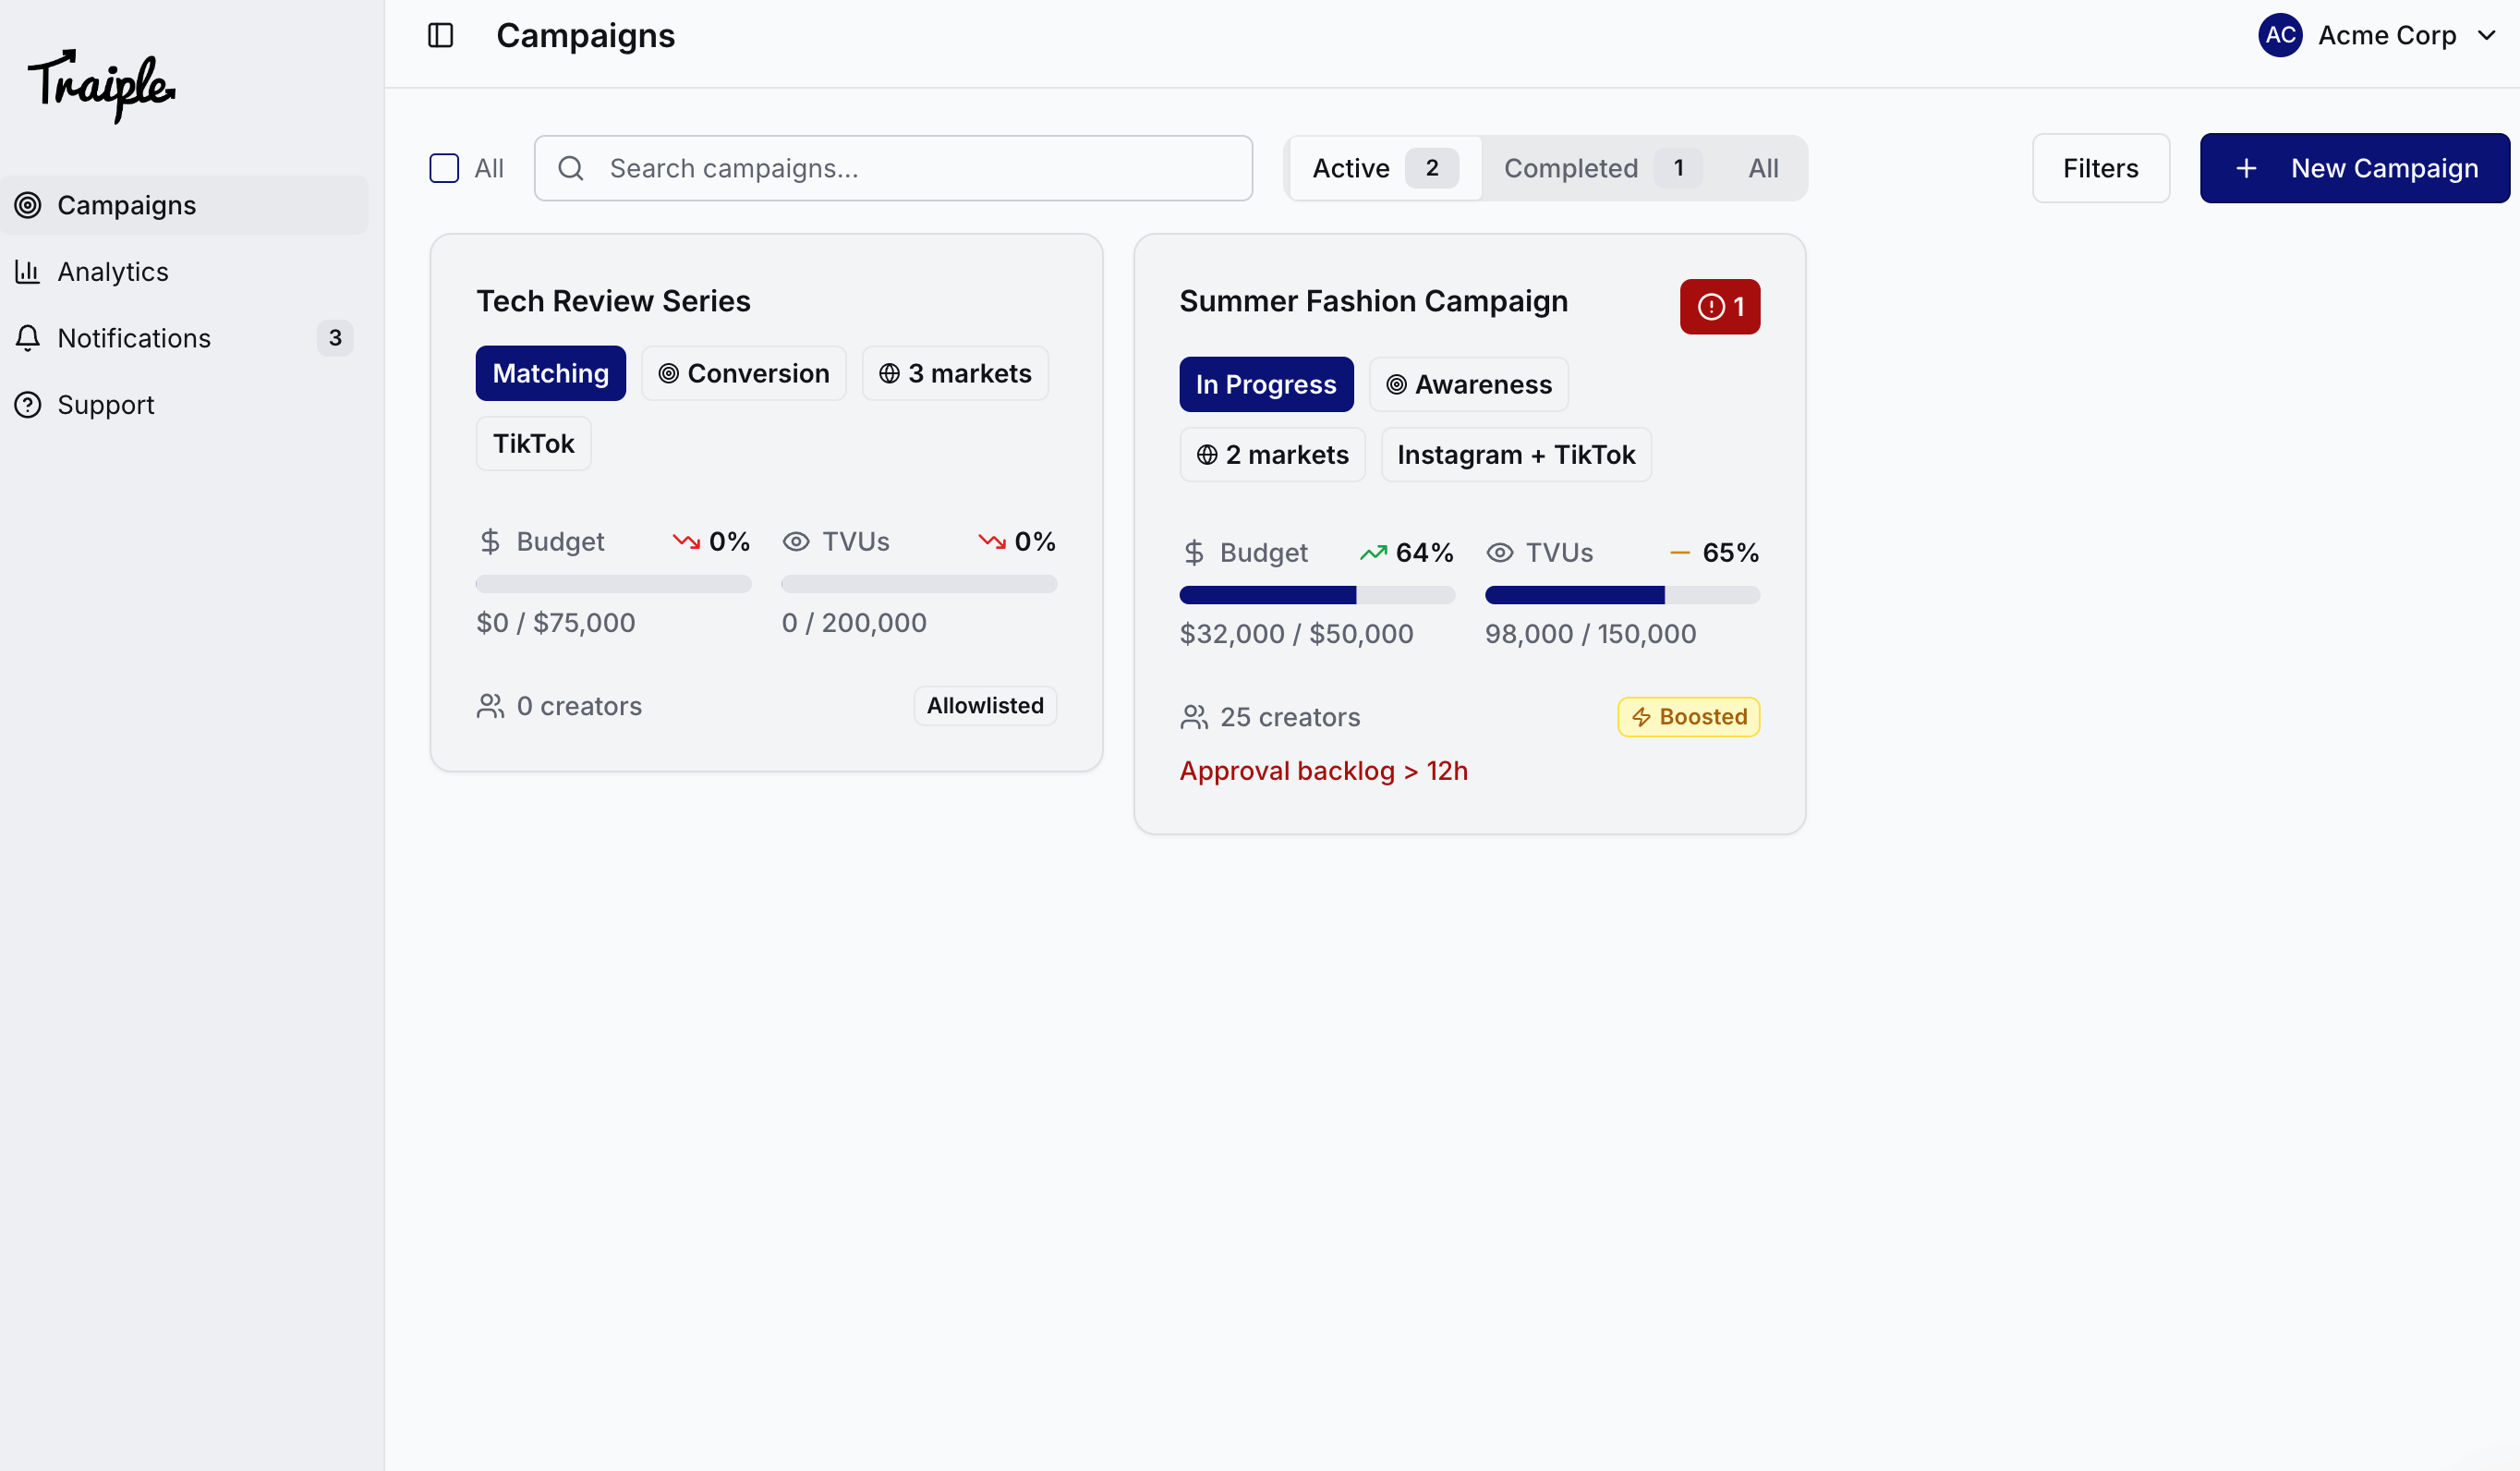Viewport: 2520px width, 1471px height.
Task: Click Summer Fashion budget progress bar
Action: 1316,596
